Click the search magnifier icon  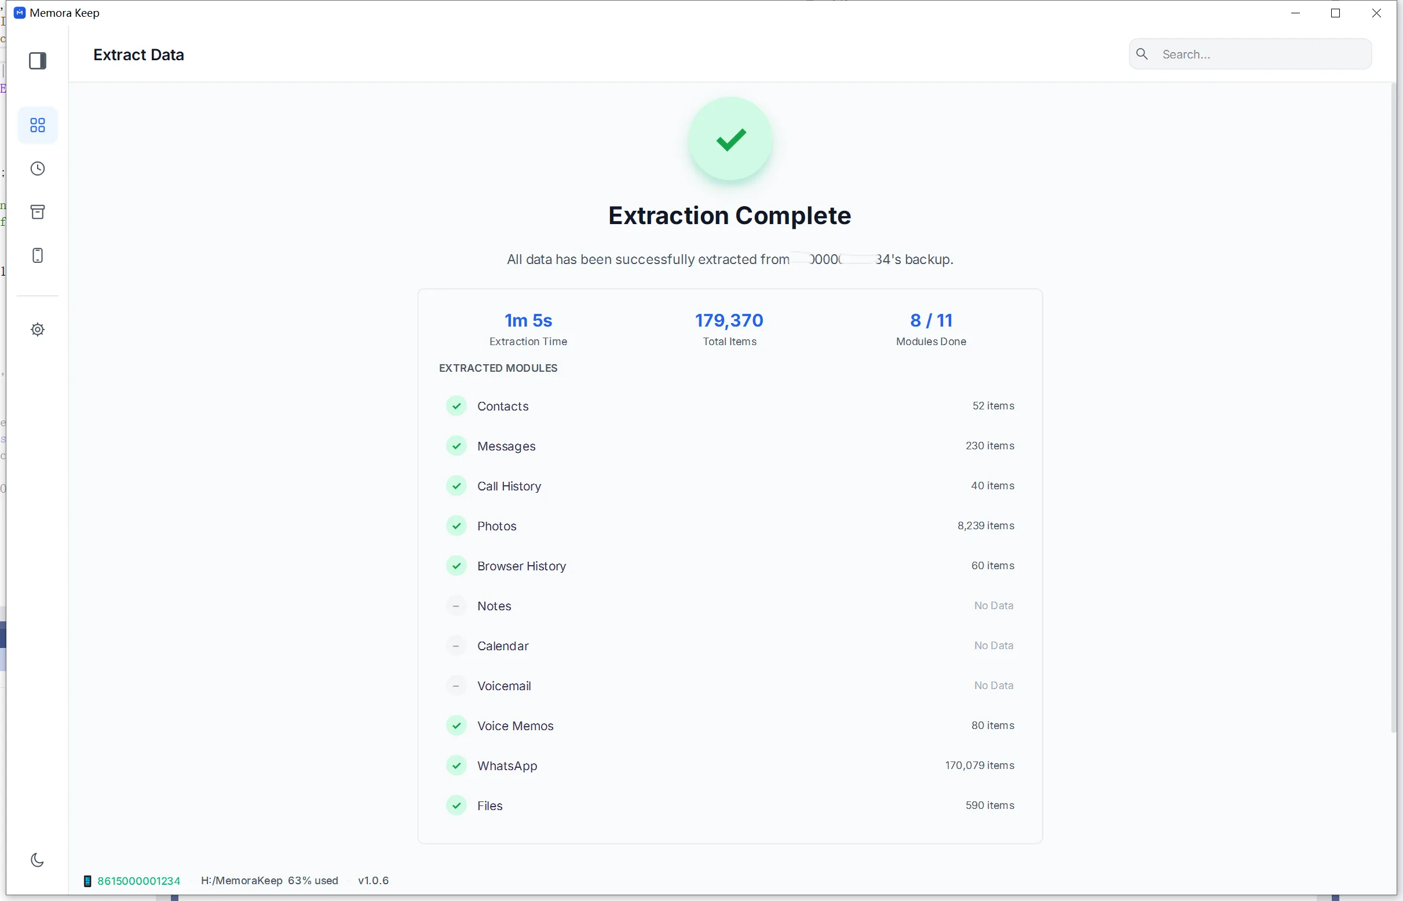tap(1142, 54)
